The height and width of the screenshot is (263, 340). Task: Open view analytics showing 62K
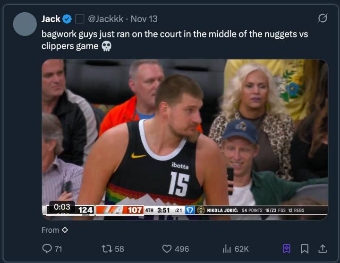227,248
